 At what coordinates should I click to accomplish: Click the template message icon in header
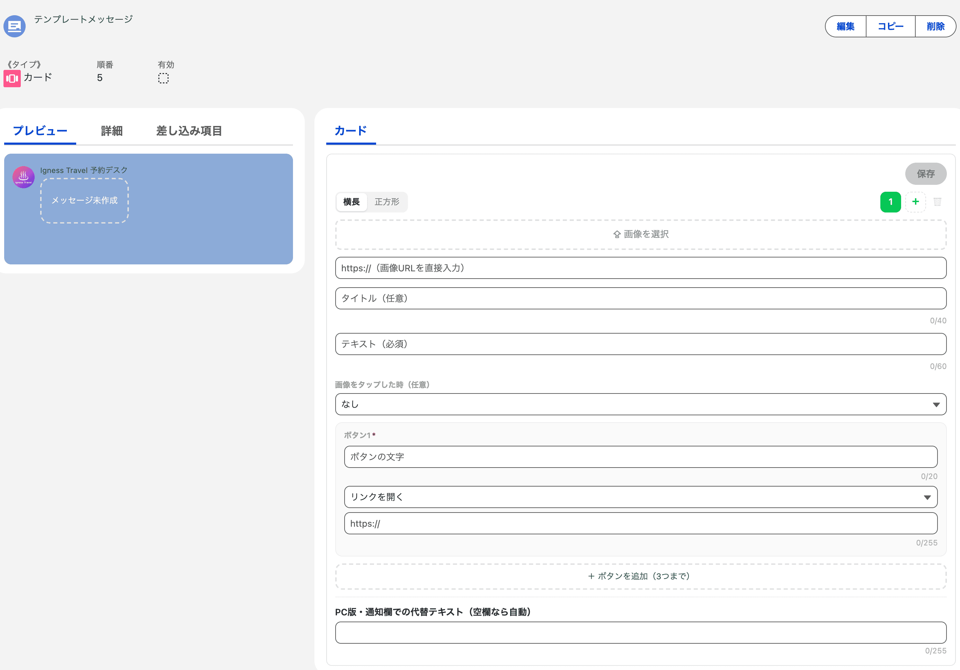click(15, 26)
